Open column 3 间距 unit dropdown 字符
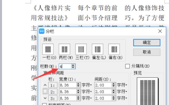Screen dimensions: 169x105 [122, 98]
